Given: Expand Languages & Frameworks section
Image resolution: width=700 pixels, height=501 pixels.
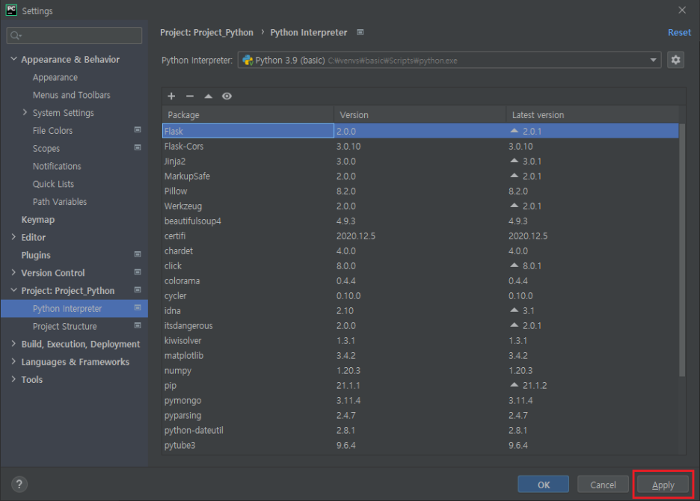Looking at the screenshot, I should pyautogui.click(x=13, y=362).
